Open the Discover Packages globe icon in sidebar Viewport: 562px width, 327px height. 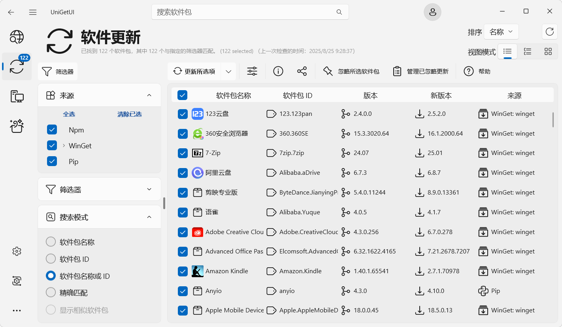17,37
